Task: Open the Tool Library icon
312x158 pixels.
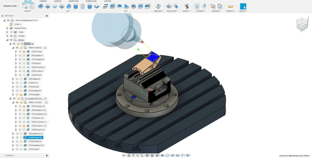Action: (213, 6)
